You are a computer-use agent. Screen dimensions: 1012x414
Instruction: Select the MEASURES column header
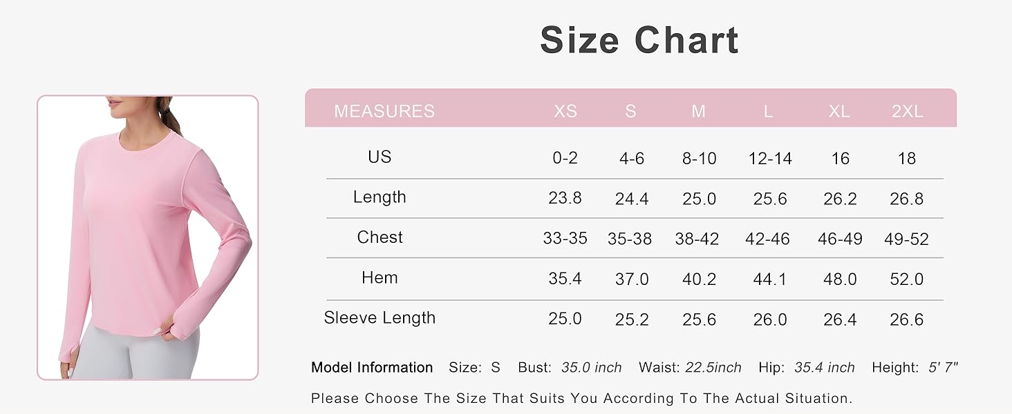click(x=384, y=111)
